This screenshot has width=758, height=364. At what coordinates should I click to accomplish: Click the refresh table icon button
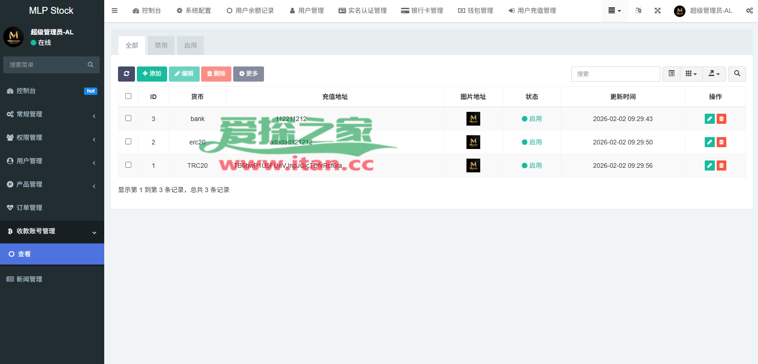pyautogui.click(x=126, y=74)
